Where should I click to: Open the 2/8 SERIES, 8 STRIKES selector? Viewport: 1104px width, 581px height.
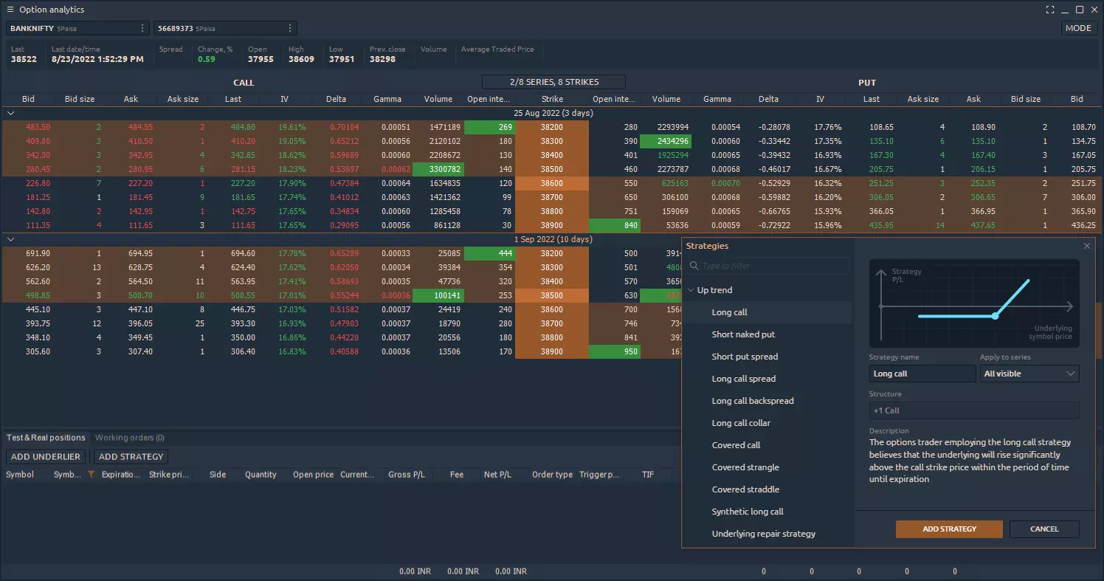point(553,82)
